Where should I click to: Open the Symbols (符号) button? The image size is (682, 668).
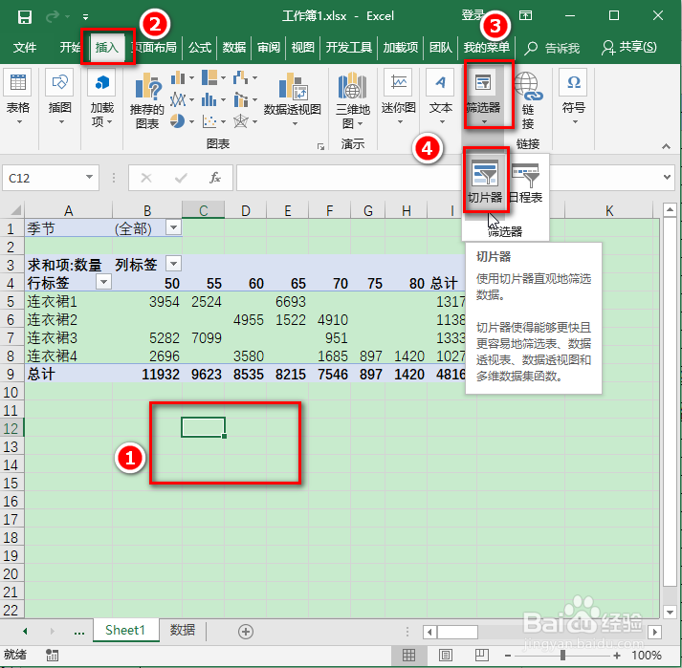tap(574, 97)
